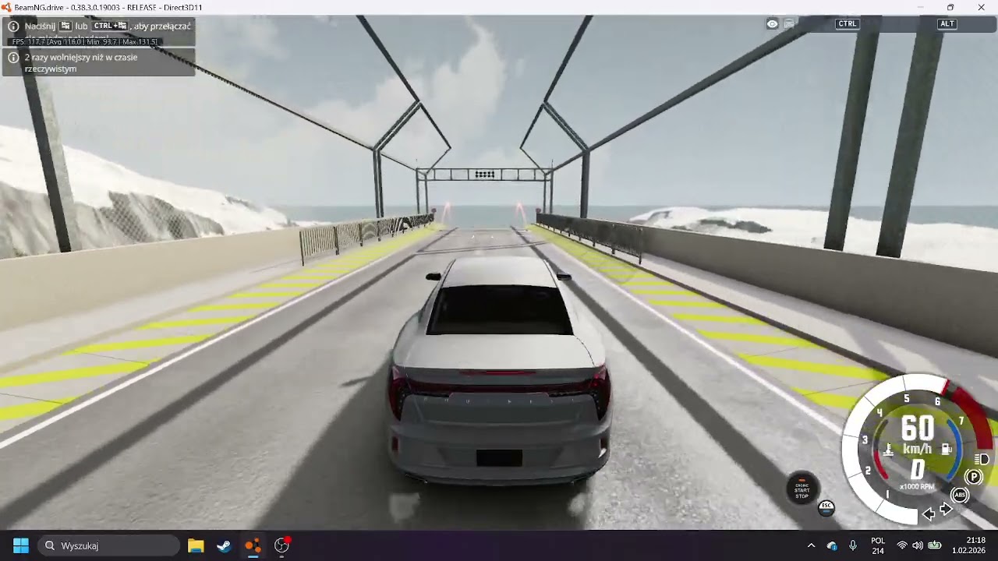Click the CTRL key hint at the top
The image size is (998, 561).
click(847, 24)
